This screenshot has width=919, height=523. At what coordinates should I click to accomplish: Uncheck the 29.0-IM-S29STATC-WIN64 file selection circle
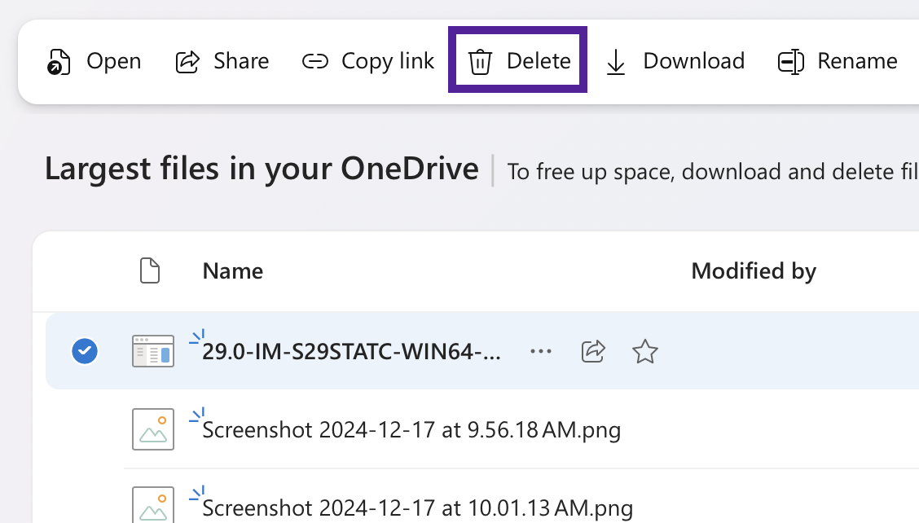click(85, 351)
